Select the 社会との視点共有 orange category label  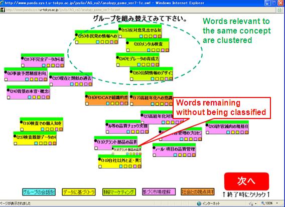(x=198, y=192)
